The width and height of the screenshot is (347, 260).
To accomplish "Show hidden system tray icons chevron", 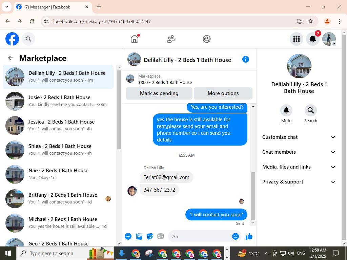I will point(267,253).
